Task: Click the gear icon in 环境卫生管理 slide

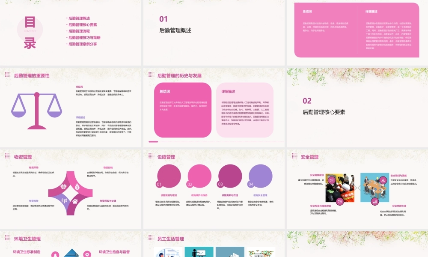Action: [87, 254]
